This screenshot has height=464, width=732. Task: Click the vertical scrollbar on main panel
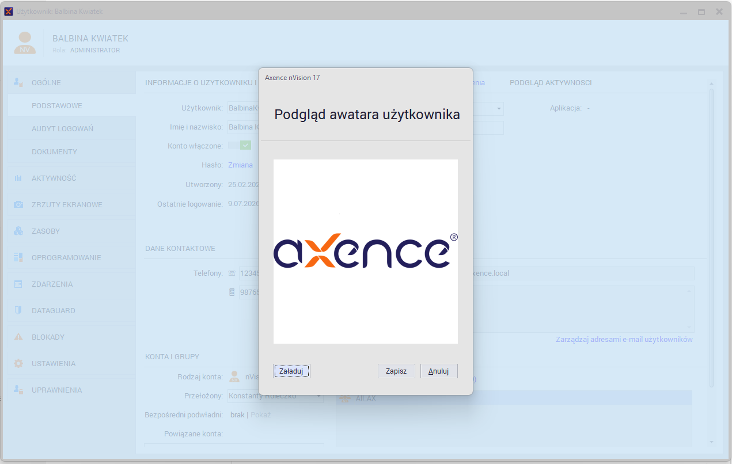coord(712,238)
